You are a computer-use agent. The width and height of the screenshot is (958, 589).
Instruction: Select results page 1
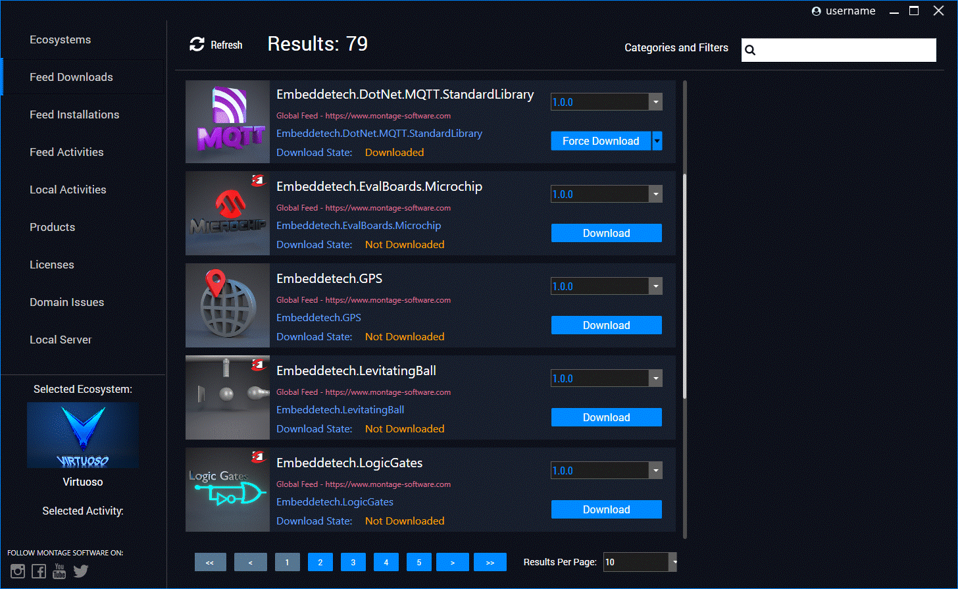tap(288, 562)
